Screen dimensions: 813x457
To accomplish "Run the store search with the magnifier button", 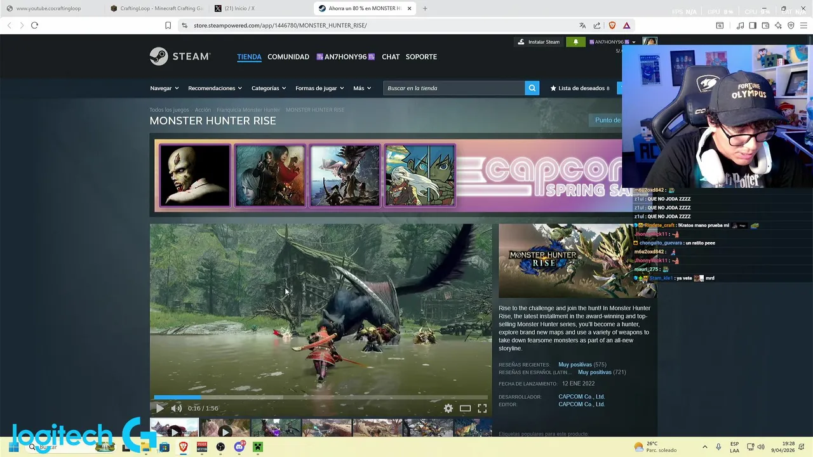I will coord(532,88).
